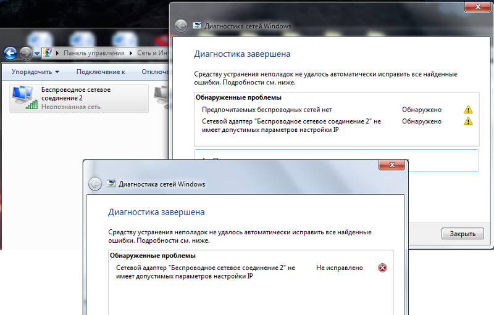Viewport: 494px width, 315px height.
Task: Click title icon of rear Диагностика сетей window
Action: pyautogui.click(x=197, y=26)
